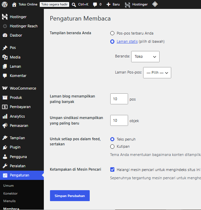The width and height of the screenshot is (201, 210).
Task: Follow the Laman statis link
Action: [127, 41]
